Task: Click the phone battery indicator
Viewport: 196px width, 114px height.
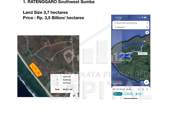Action: click(x=145, y=18)
